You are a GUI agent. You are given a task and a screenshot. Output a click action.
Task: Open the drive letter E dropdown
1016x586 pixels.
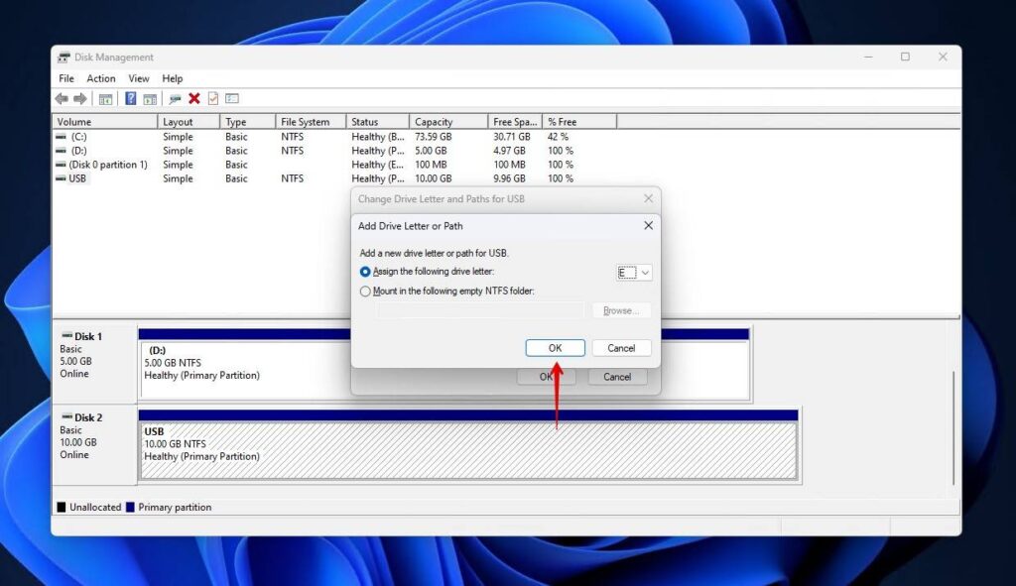644,271
